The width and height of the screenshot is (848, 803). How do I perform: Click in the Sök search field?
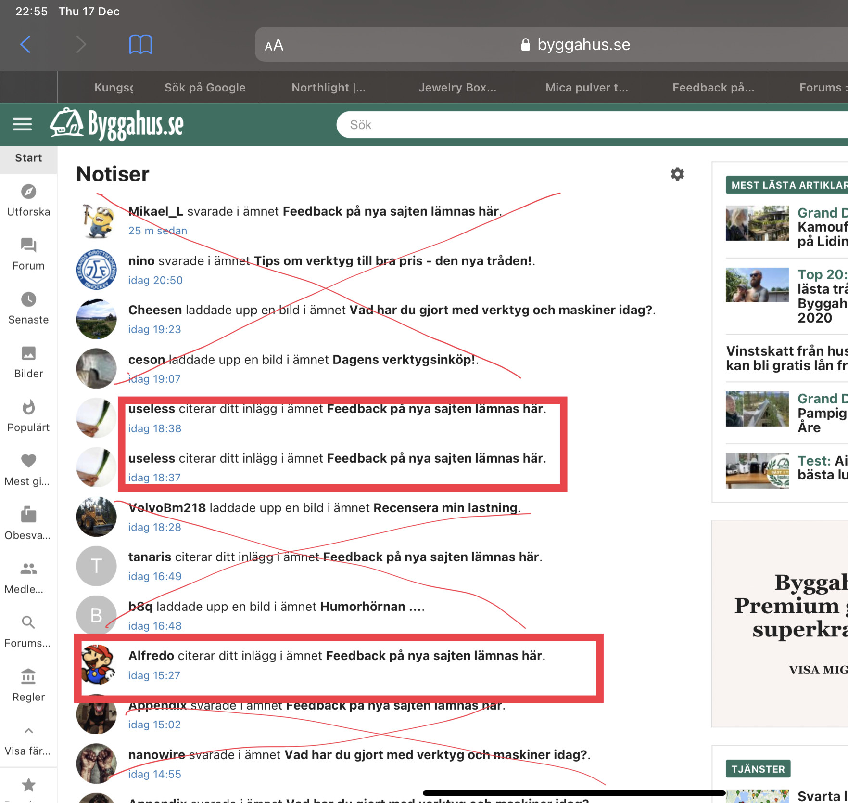tap(577, 125)
